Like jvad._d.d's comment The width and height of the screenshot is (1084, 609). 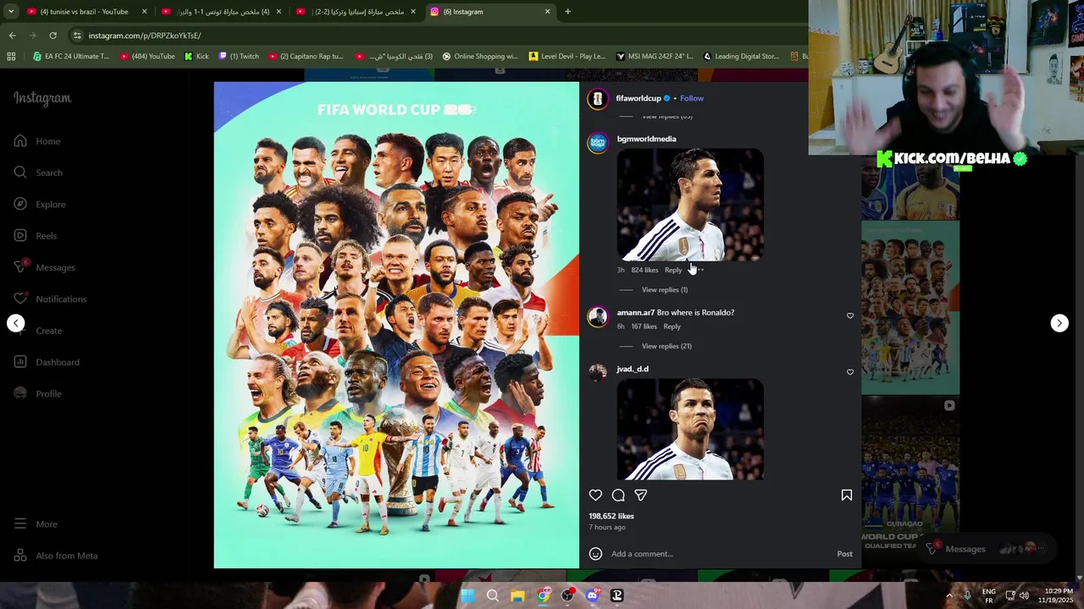tap(850, 372)
